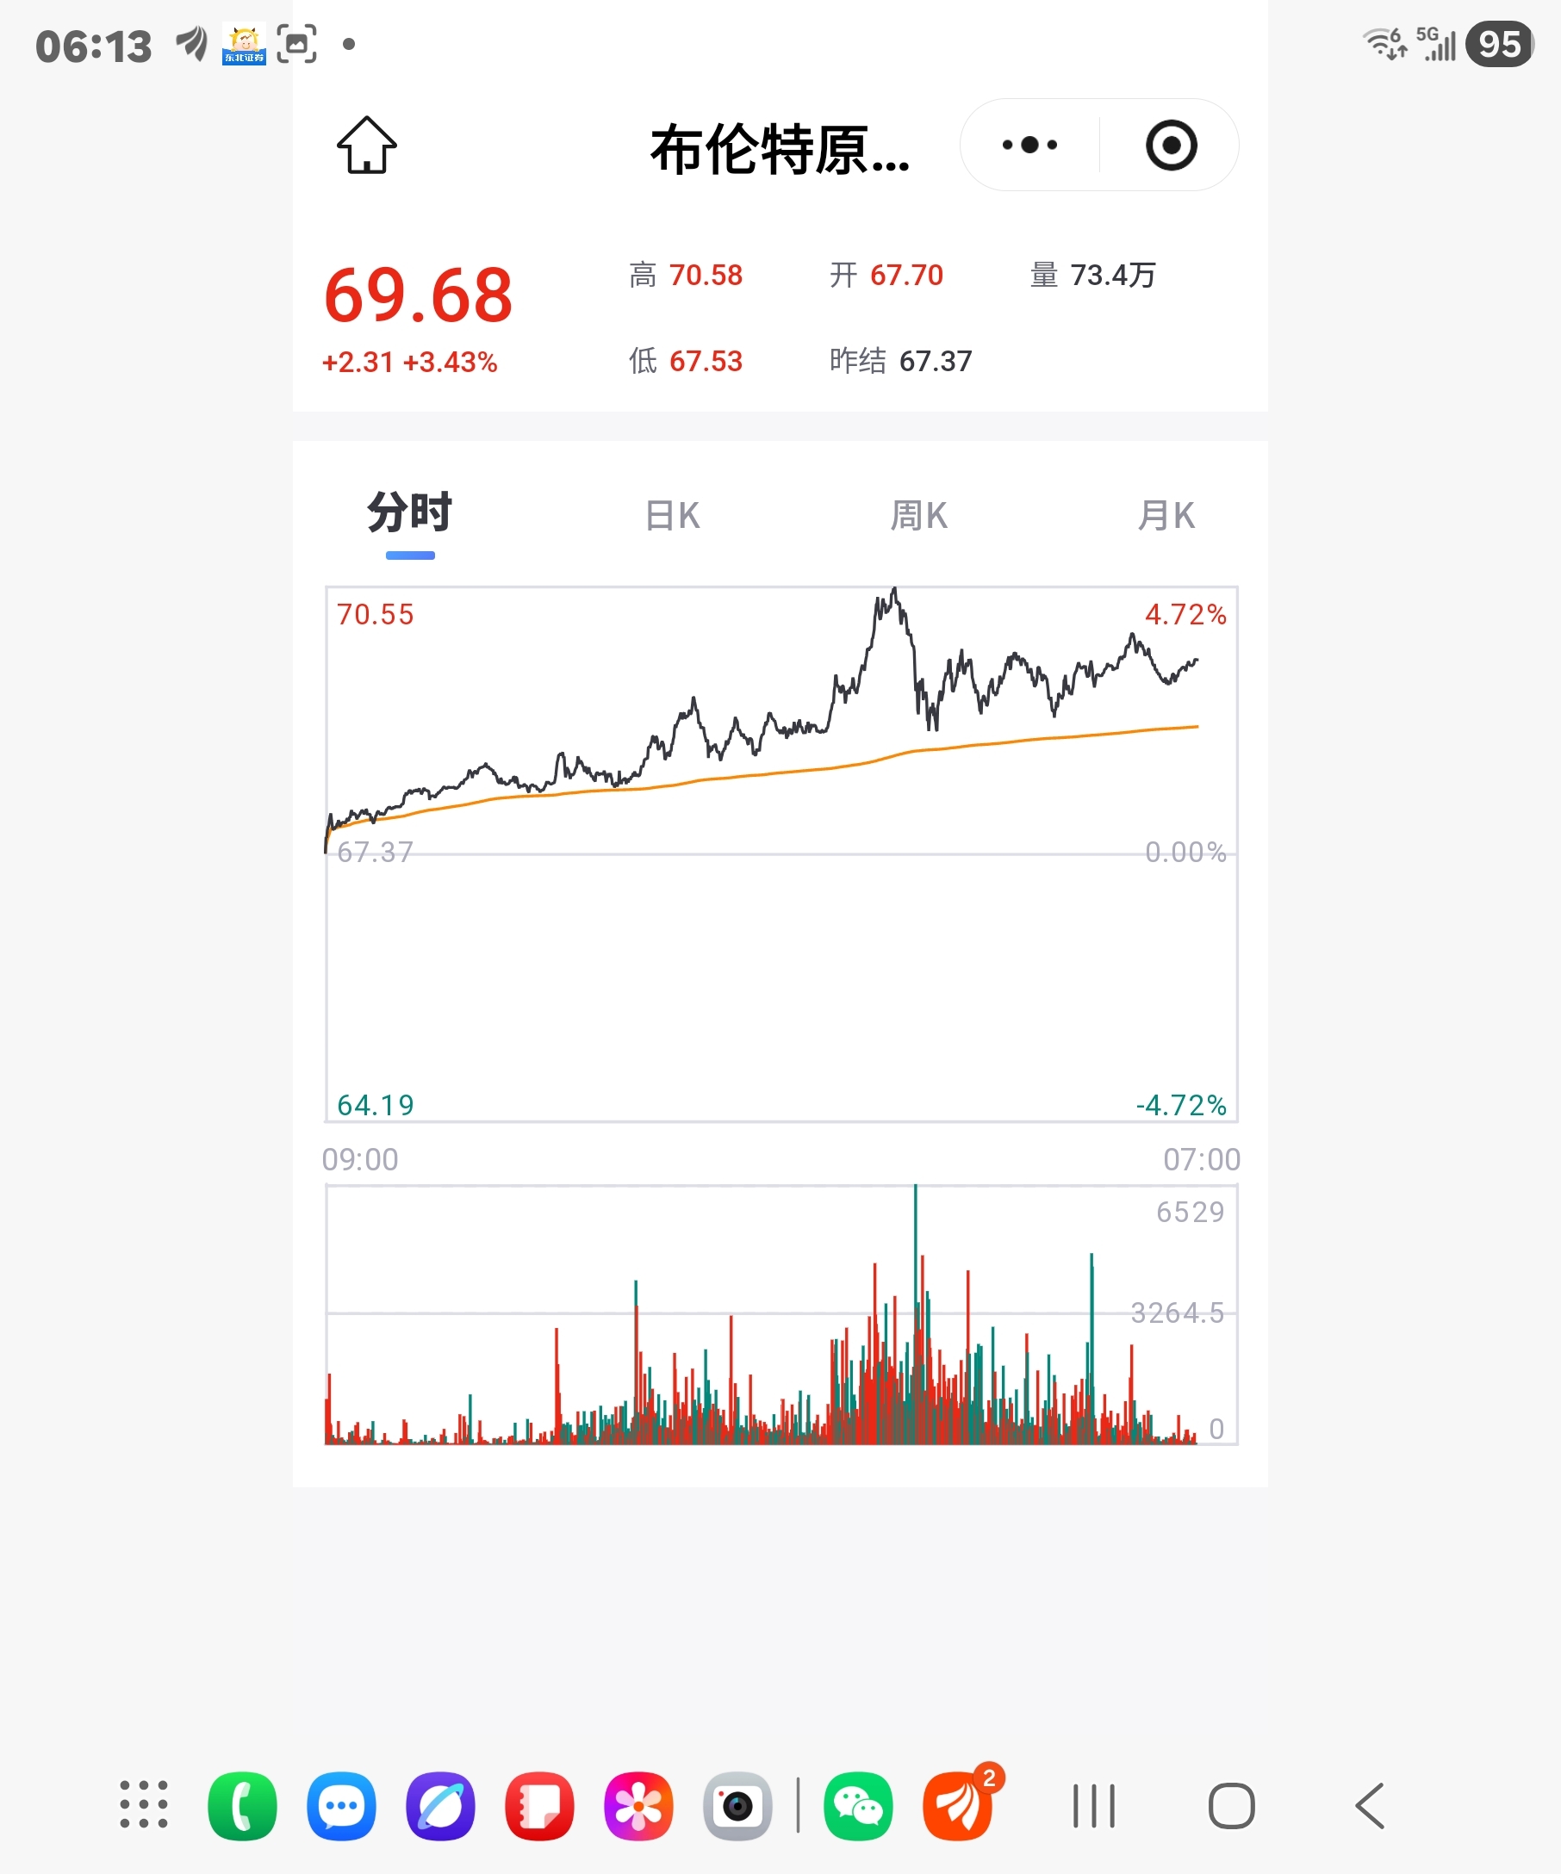Tap the recent apps navigation button
Viewport: 1561px width, 1874px height.
[1093, 1806]
